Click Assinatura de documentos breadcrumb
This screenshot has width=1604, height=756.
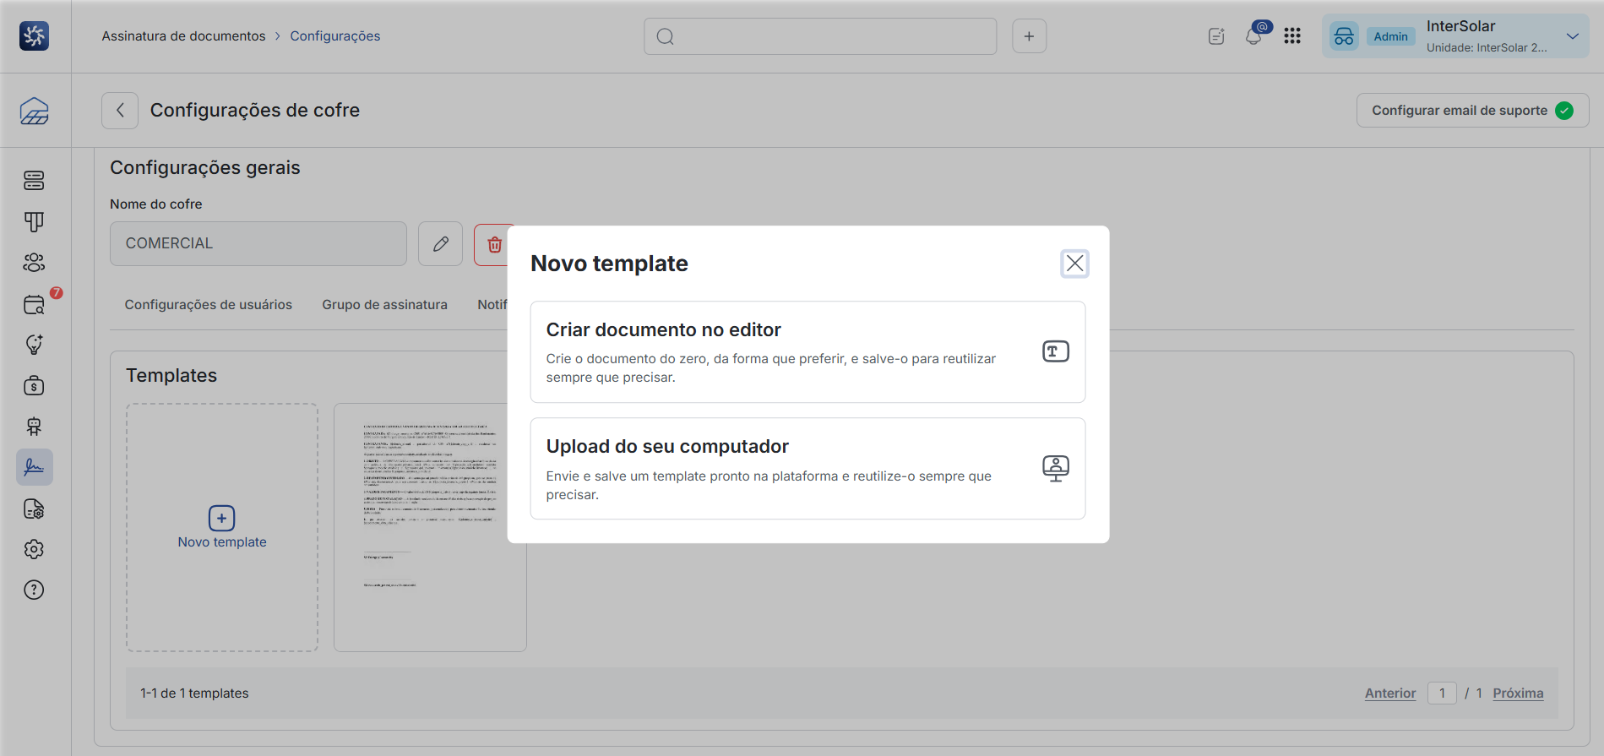coord(183,36)
